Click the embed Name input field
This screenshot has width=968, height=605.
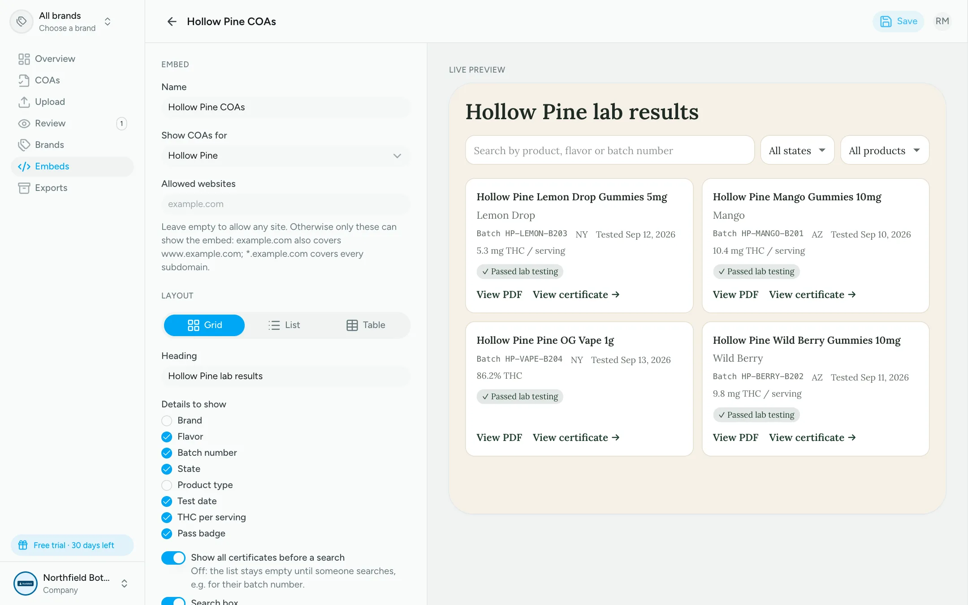[285, 107]
